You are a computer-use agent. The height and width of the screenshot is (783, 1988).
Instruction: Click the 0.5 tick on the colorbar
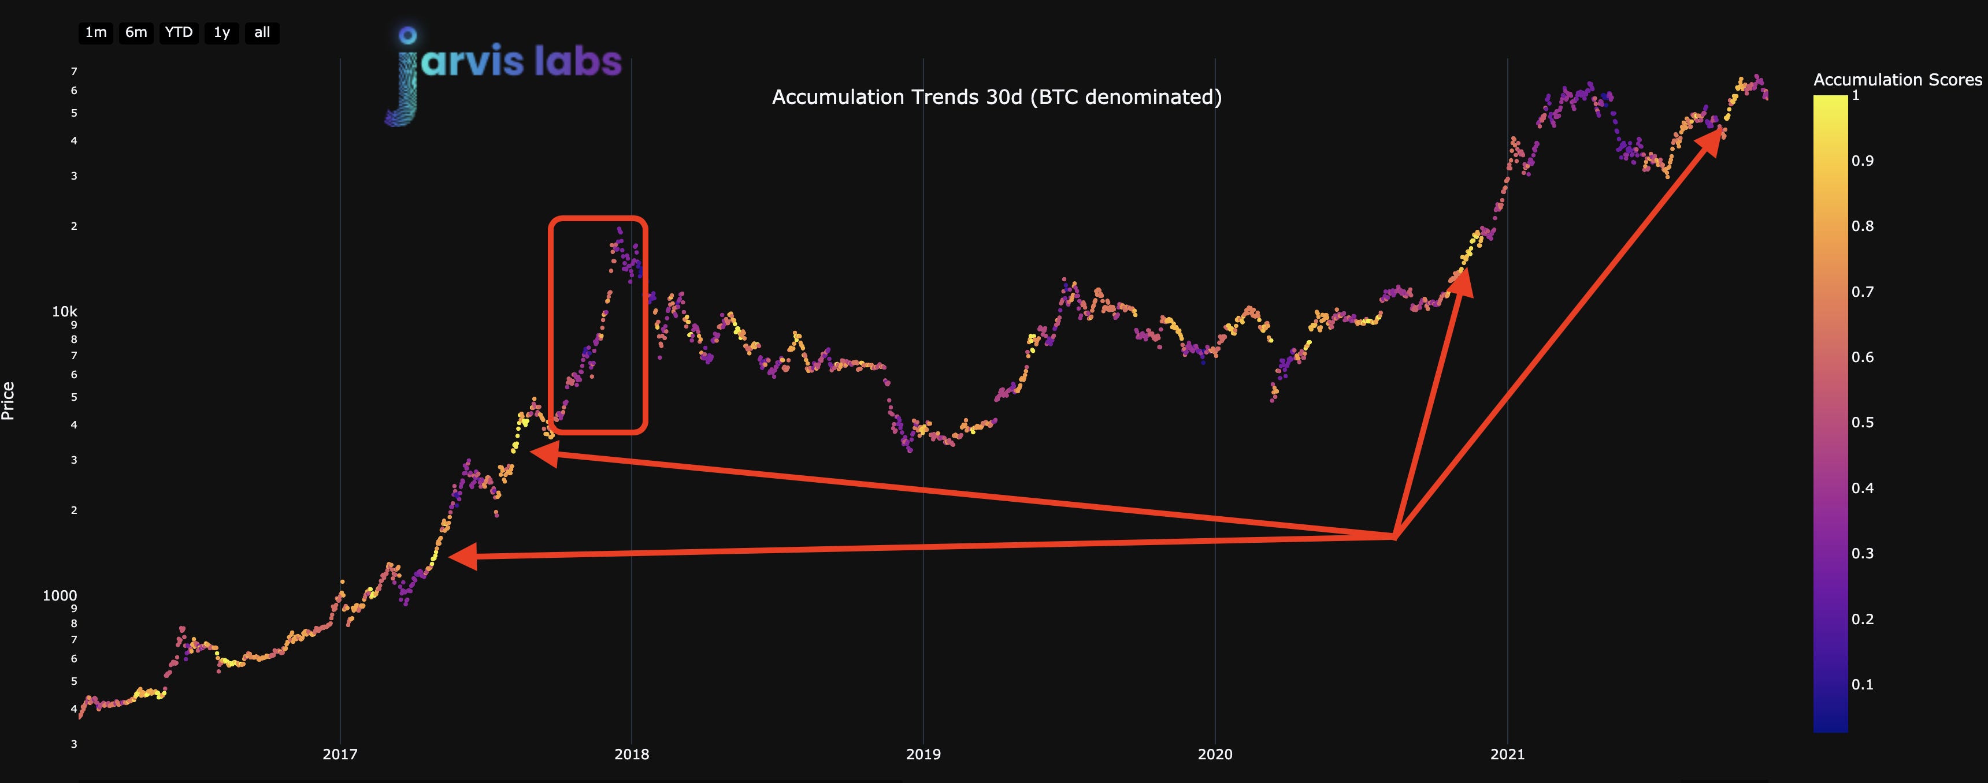(x=1862, y=423)
